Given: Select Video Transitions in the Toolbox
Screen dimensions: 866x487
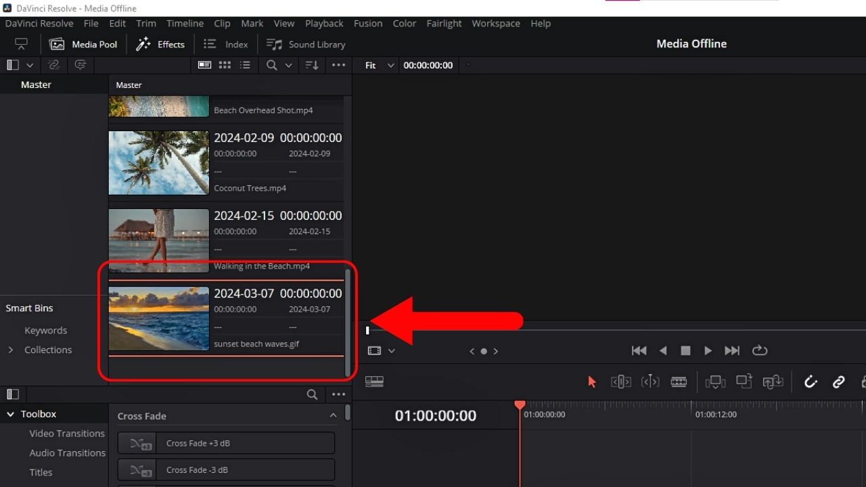Looking at the screenshot, I should (66, 433).
